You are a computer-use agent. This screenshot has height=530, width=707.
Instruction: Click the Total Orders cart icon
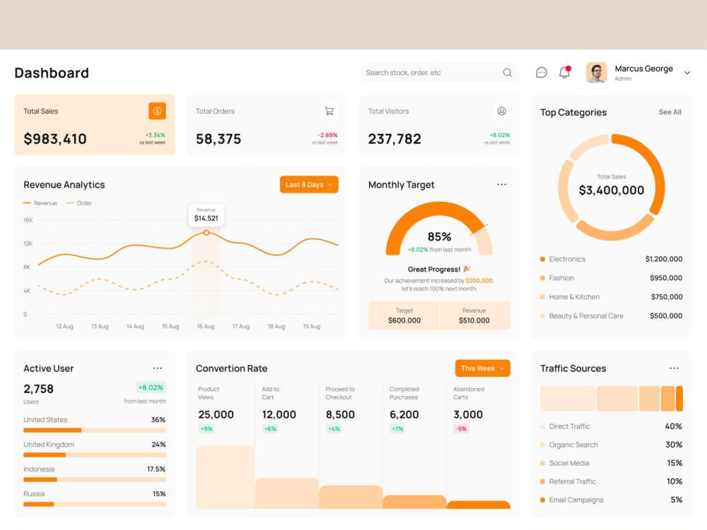(x=329, y=111)
